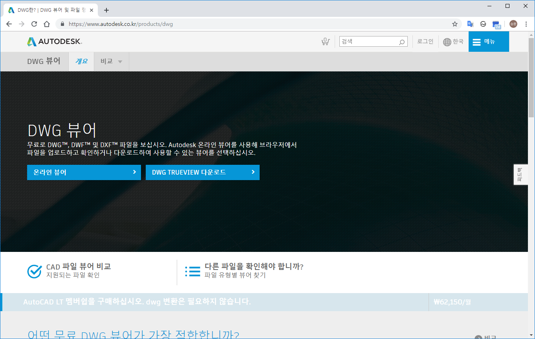Click the scrollbar down arrow
This screenshot has height=339, width=535.
point(531,335)
